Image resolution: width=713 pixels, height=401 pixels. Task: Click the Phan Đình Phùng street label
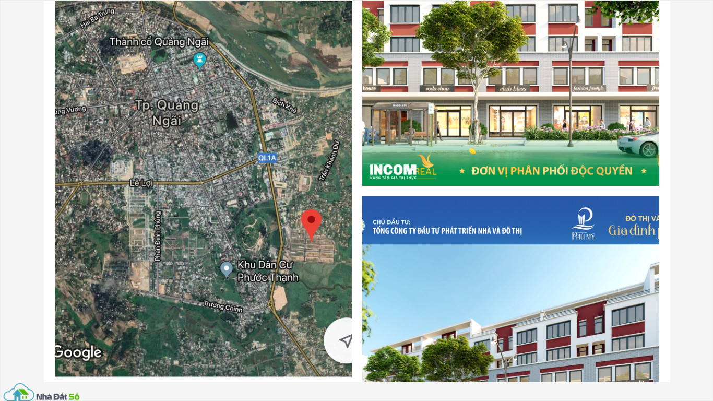tap(158, 235)
